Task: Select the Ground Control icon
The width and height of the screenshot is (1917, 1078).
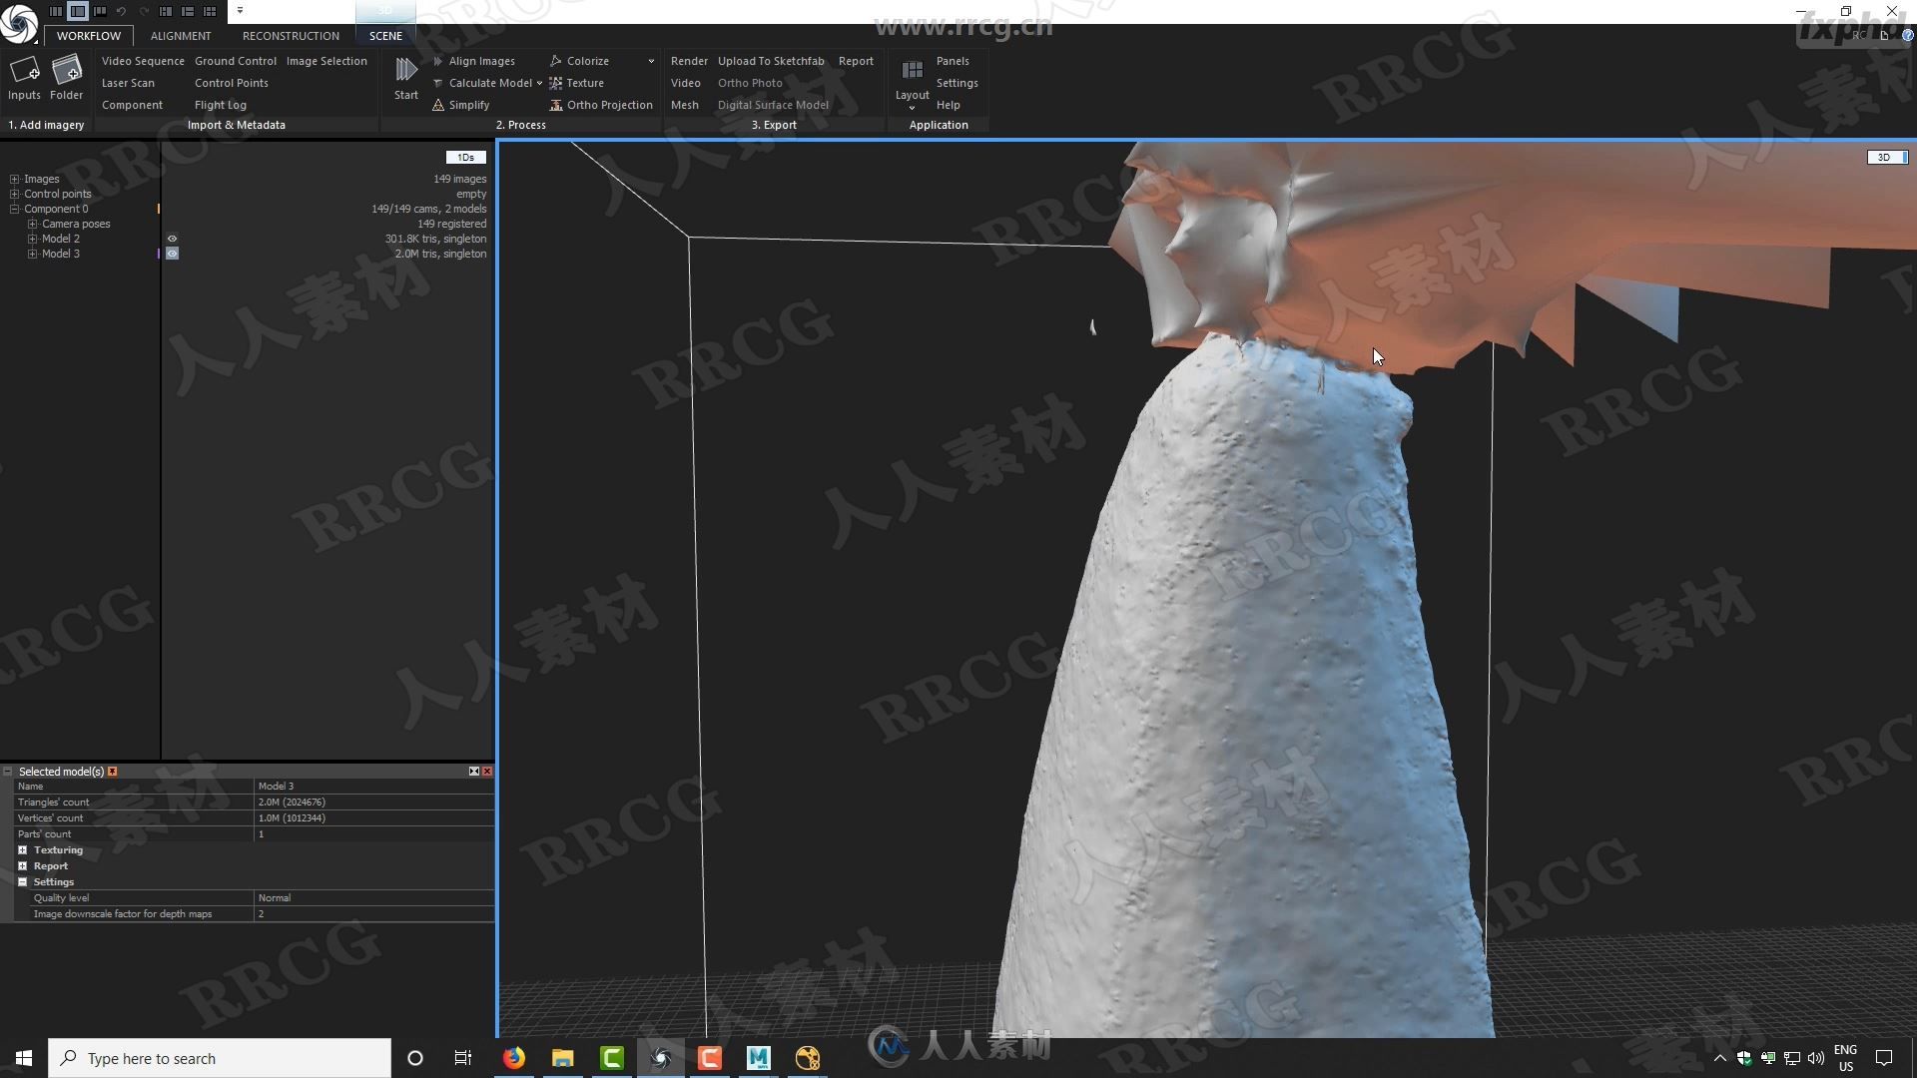Action: tap(236, 61)
